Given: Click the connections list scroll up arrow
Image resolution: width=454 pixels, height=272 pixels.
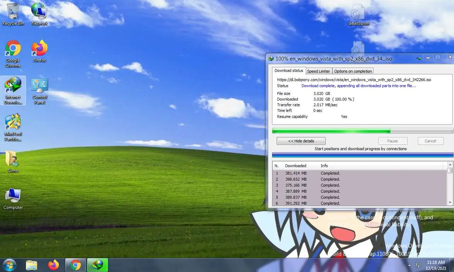Looking at the screenshot, I should (450, 165).
